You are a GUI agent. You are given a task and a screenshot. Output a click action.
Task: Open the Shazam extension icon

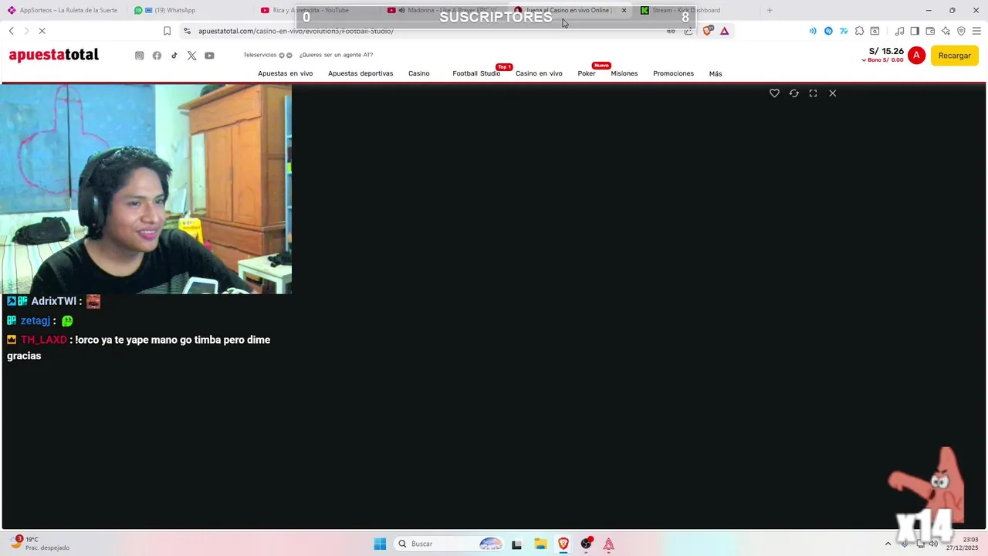point(828,31)
